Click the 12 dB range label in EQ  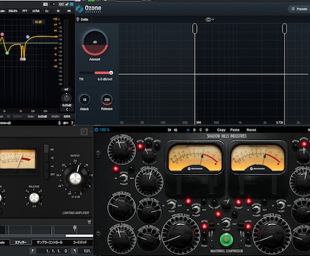pos(38,22)
